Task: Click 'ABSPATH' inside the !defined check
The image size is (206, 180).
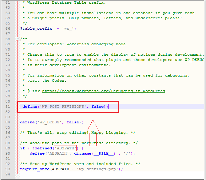Action: pyautogui.click(x=65, y=148)
